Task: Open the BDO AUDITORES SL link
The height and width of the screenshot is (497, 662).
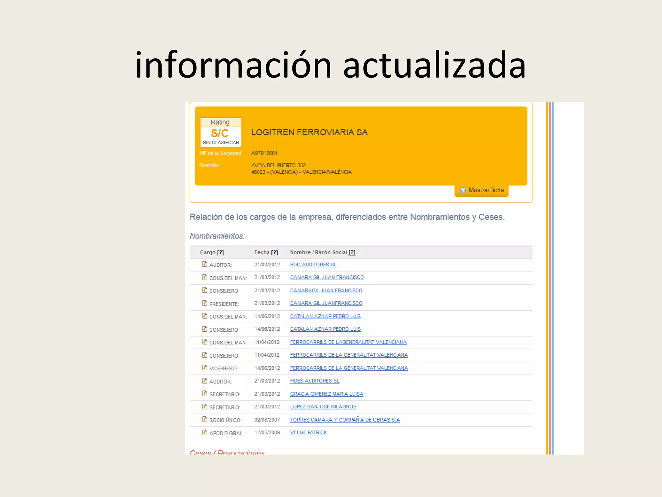Action: [x=313, y=265]
